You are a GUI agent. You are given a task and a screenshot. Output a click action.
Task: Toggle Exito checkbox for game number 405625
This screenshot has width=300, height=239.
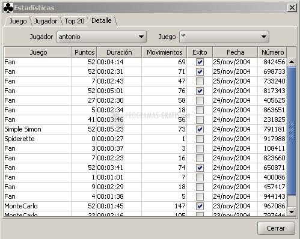[200, 100]
